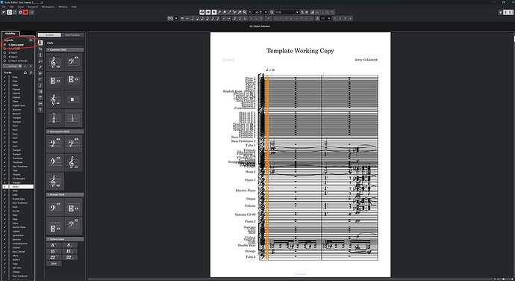Toggle visibility checkbox for English Horn track
This screenshot has width=515, height=281.
point(4,105)
